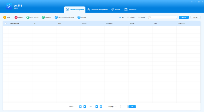Click the Reset button

(x=195, y=17)
